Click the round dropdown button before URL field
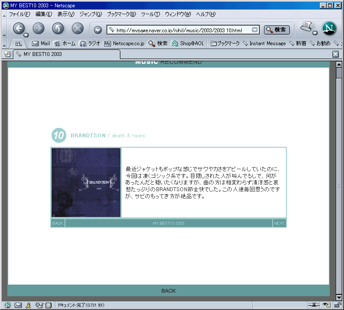Viewport: 344px width, 310px height. point(98,30)
